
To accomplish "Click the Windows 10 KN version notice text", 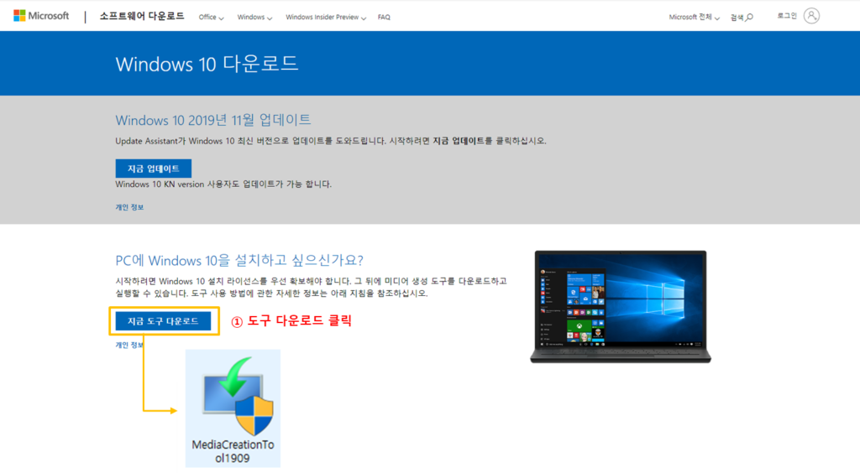I will tap(223, 184).
